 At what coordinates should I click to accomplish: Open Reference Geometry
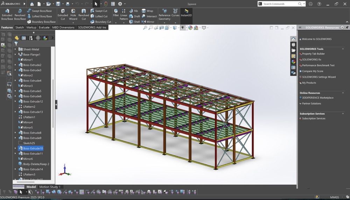tap(164, 15)
